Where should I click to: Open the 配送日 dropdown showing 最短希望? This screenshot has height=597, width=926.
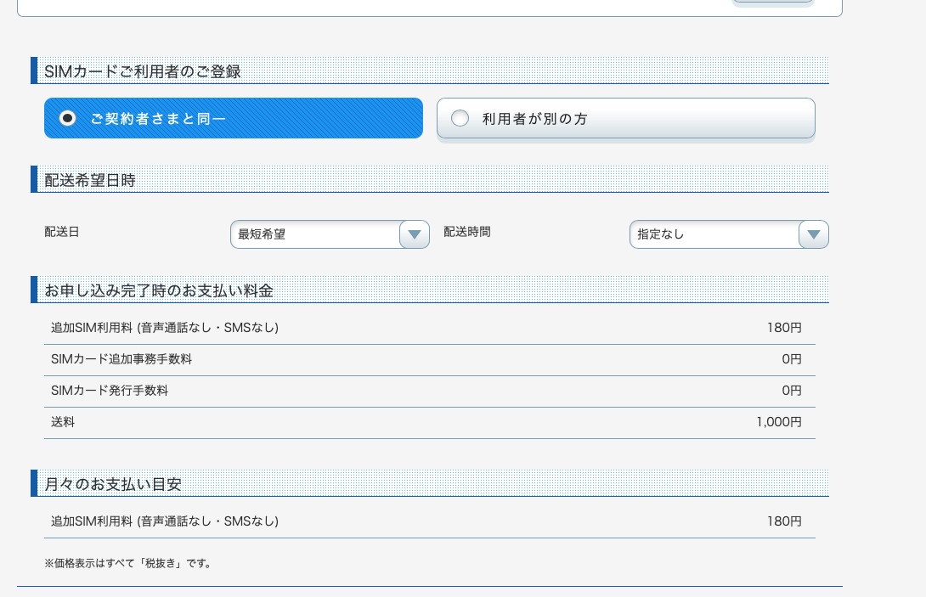tap(314, 234)
